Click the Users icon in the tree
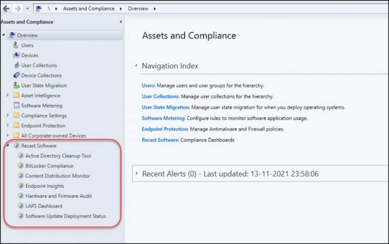Viewport: 389px width, 244px height. (16, 45)
